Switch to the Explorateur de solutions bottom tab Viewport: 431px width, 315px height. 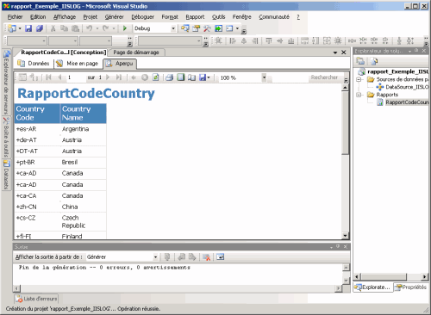(x=372, y=287)
